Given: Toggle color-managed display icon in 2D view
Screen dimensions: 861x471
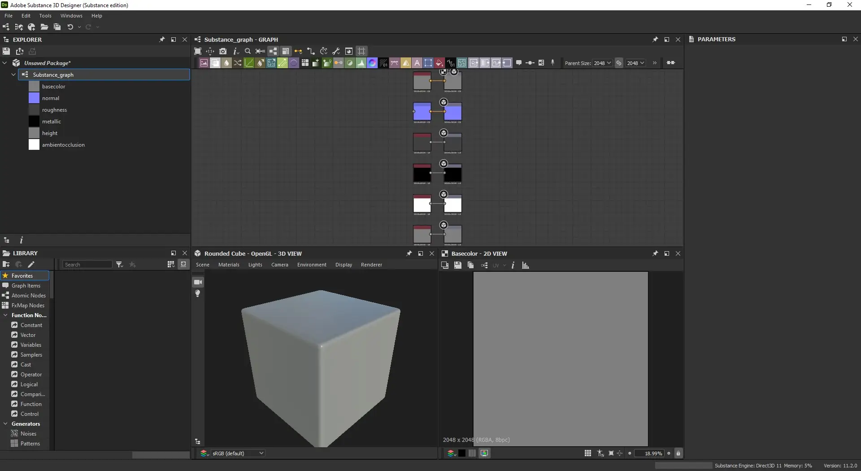Looking at the screenshot, I should [x=484, y=454].
